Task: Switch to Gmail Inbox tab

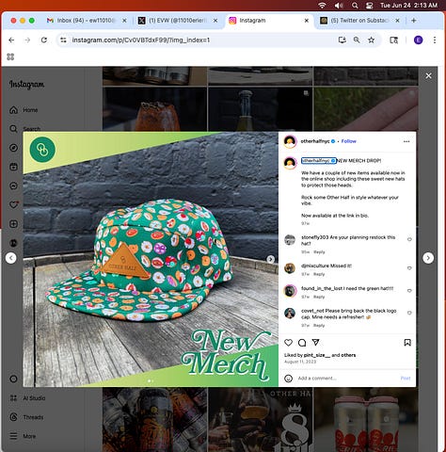Action: [87, 21]
